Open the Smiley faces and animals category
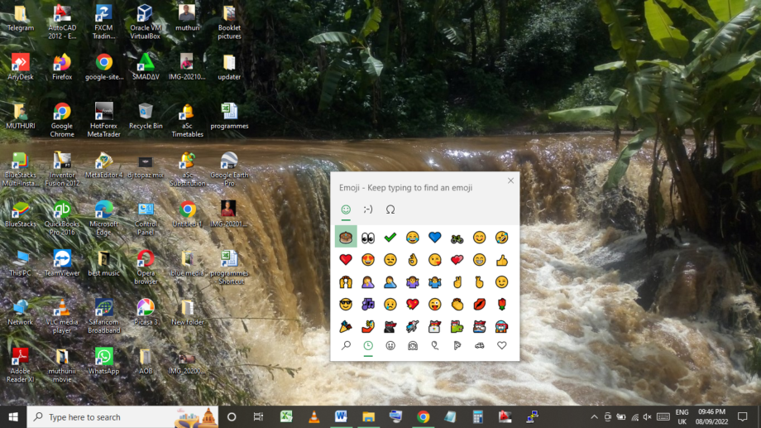This screenshot has width=761, height=428. (x=390, y=345)
